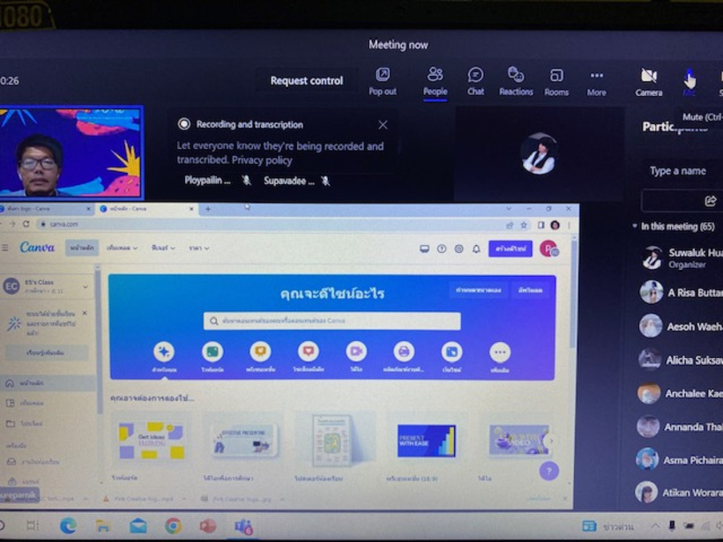723x542 pixels.
Task: Click the Canva notification bell icon
Action: pos(476,249)
